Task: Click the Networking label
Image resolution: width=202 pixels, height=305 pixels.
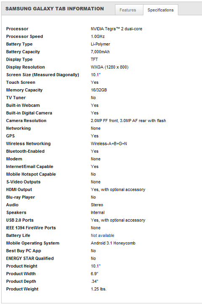Action: 18,128
